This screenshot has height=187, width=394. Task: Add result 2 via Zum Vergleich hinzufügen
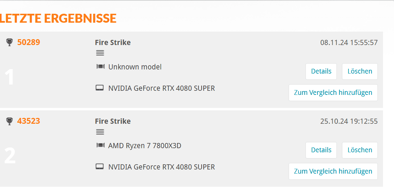(x=333, y=171)
